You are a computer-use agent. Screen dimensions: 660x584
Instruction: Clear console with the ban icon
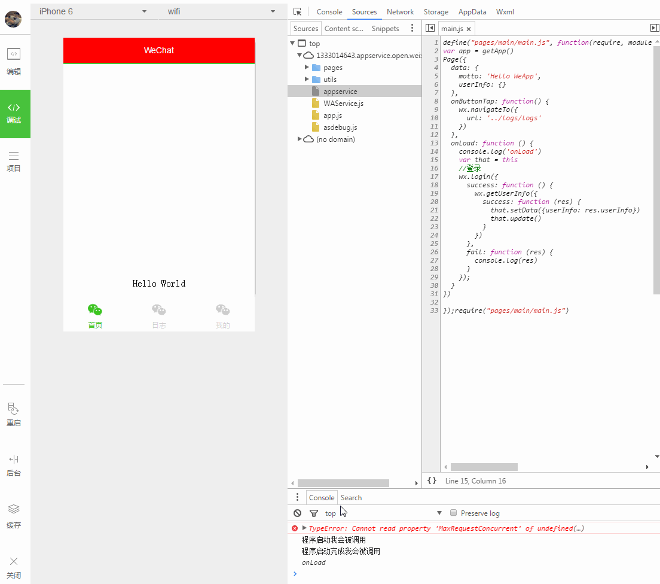pyautogui.click(x=297, y=513)
